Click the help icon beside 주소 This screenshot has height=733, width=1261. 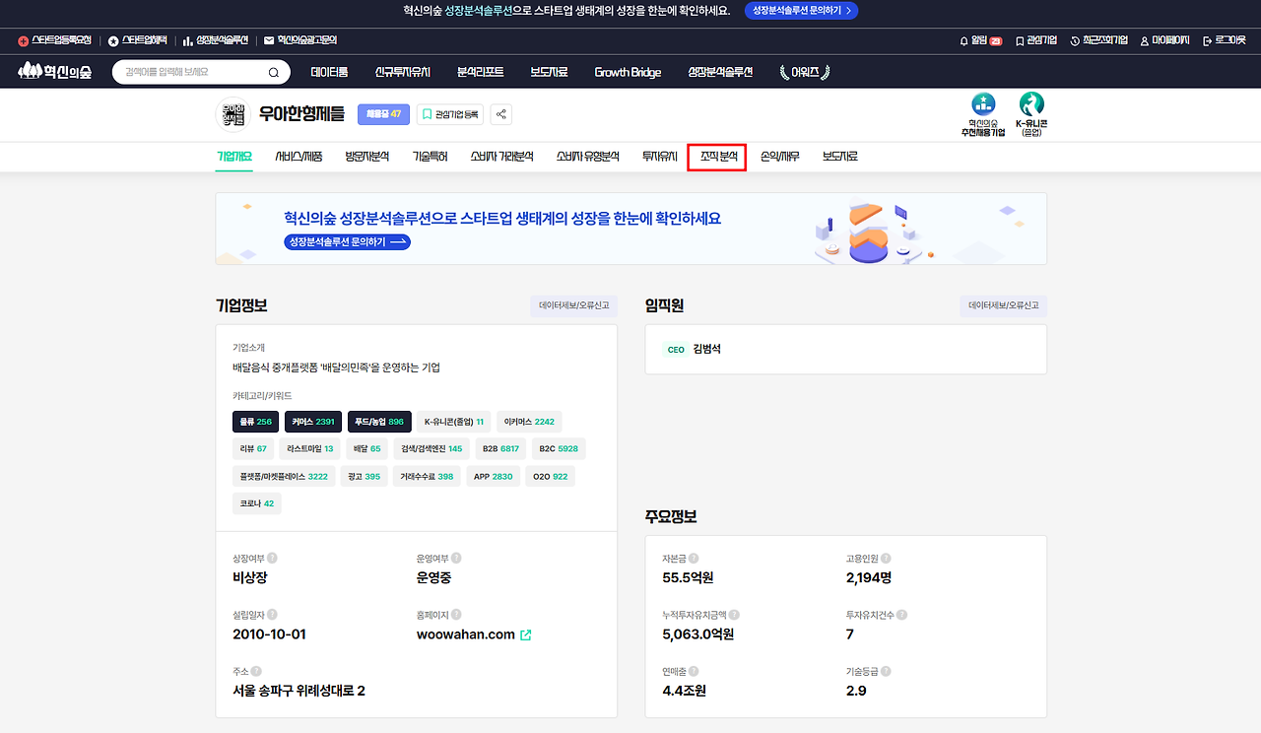[x=255, y=671]
